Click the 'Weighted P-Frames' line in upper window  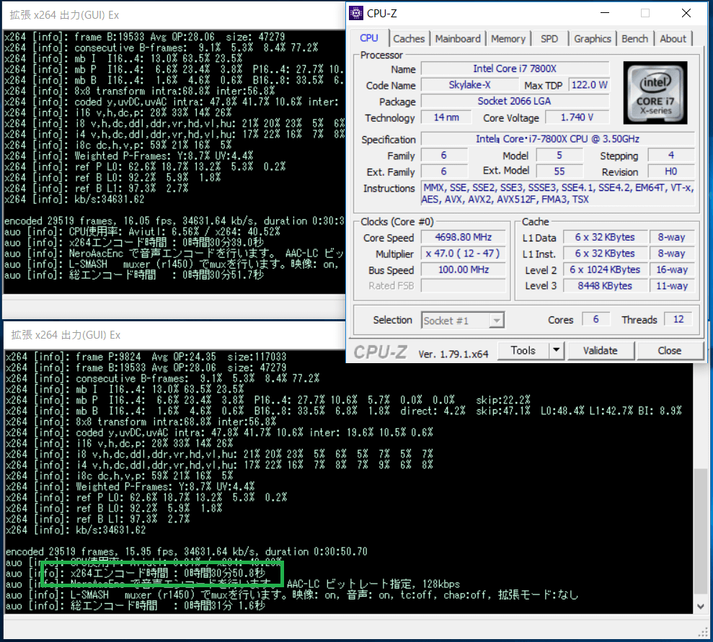[128, 156]
